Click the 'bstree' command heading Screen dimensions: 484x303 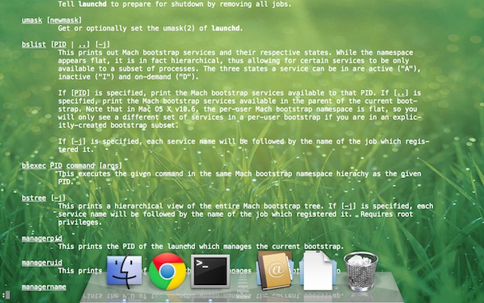click(x=34, y=198)
